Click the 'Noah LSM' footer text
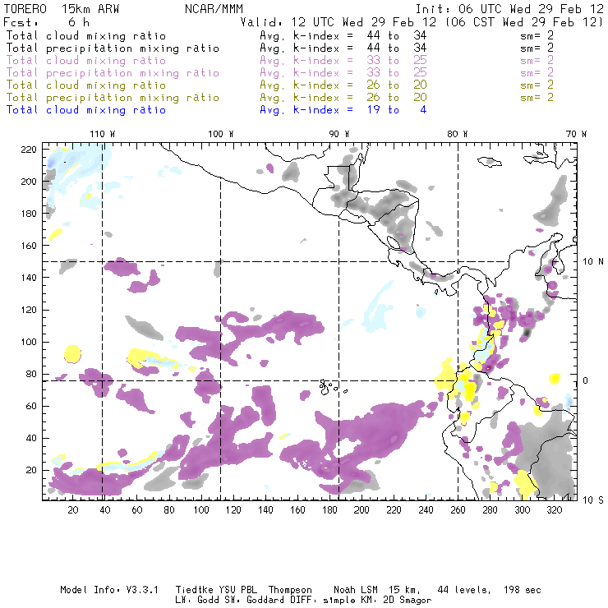 [356, 590]
